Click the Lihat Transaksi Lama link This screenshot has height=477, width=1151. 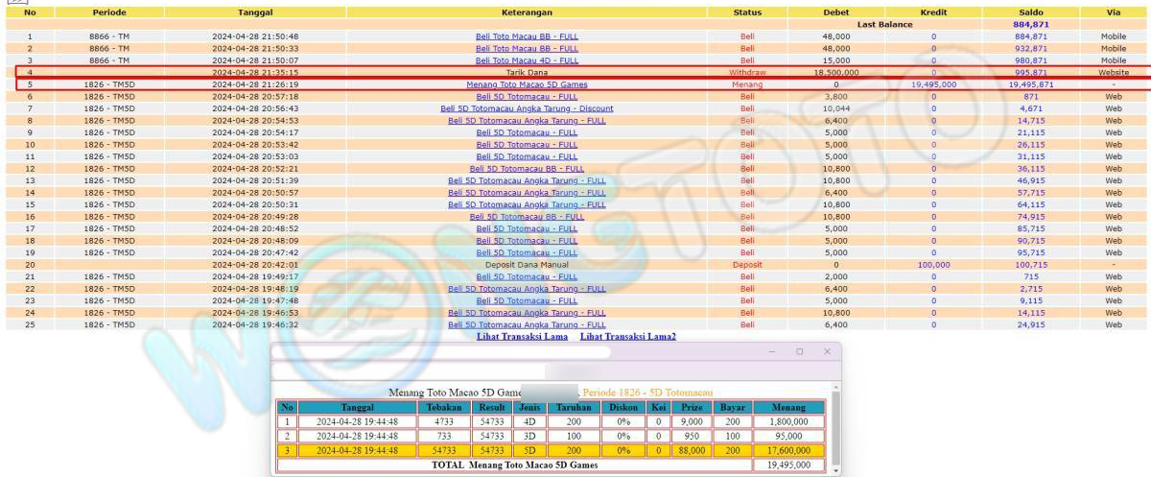pos(522,337)
